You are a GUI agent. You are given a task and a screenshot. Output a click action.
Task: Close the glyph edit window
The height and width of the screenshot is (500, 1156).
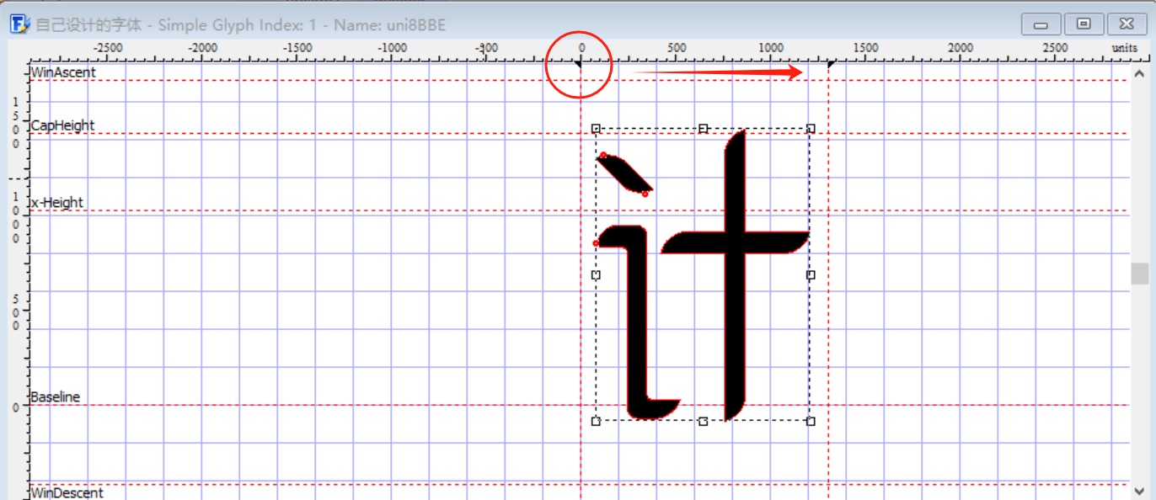[x=1127, y=24]
